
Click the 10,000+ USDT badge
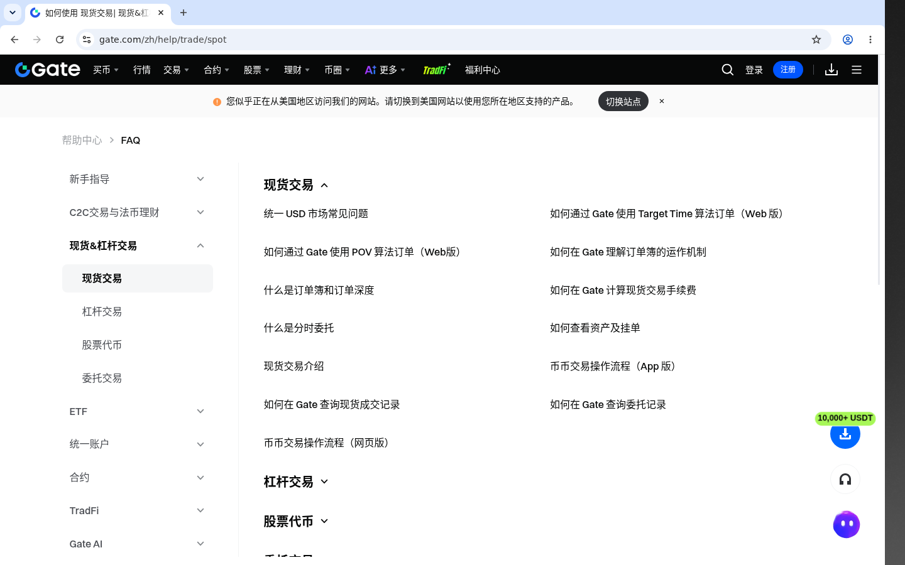pyautogui.click(x=845, y=418)
